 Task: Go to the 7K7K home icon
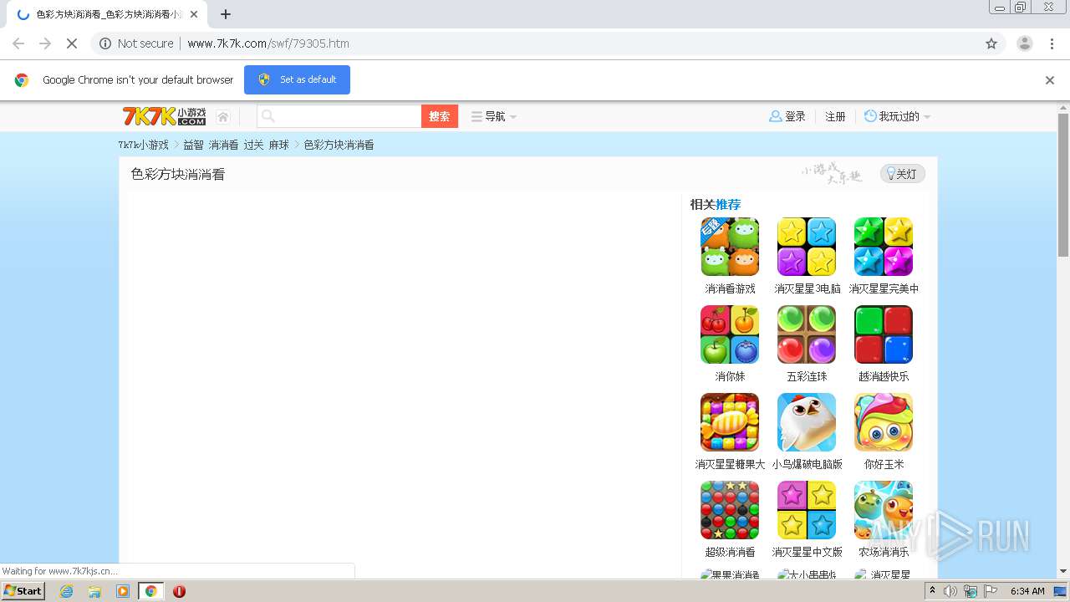pyautogui.click(x=223, y=117)
